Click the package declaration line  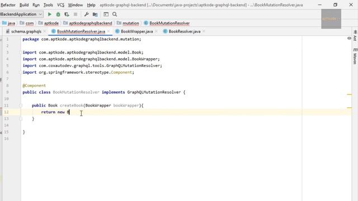(x=82, y=39)
